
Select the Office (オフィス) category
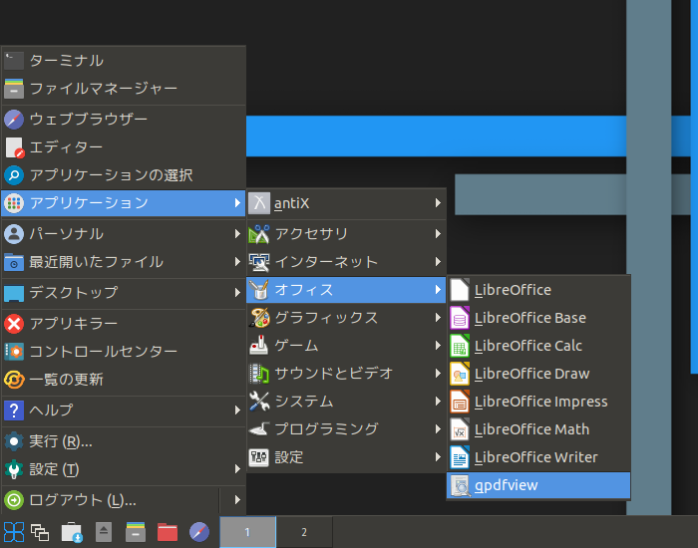(x=346, y=290)
